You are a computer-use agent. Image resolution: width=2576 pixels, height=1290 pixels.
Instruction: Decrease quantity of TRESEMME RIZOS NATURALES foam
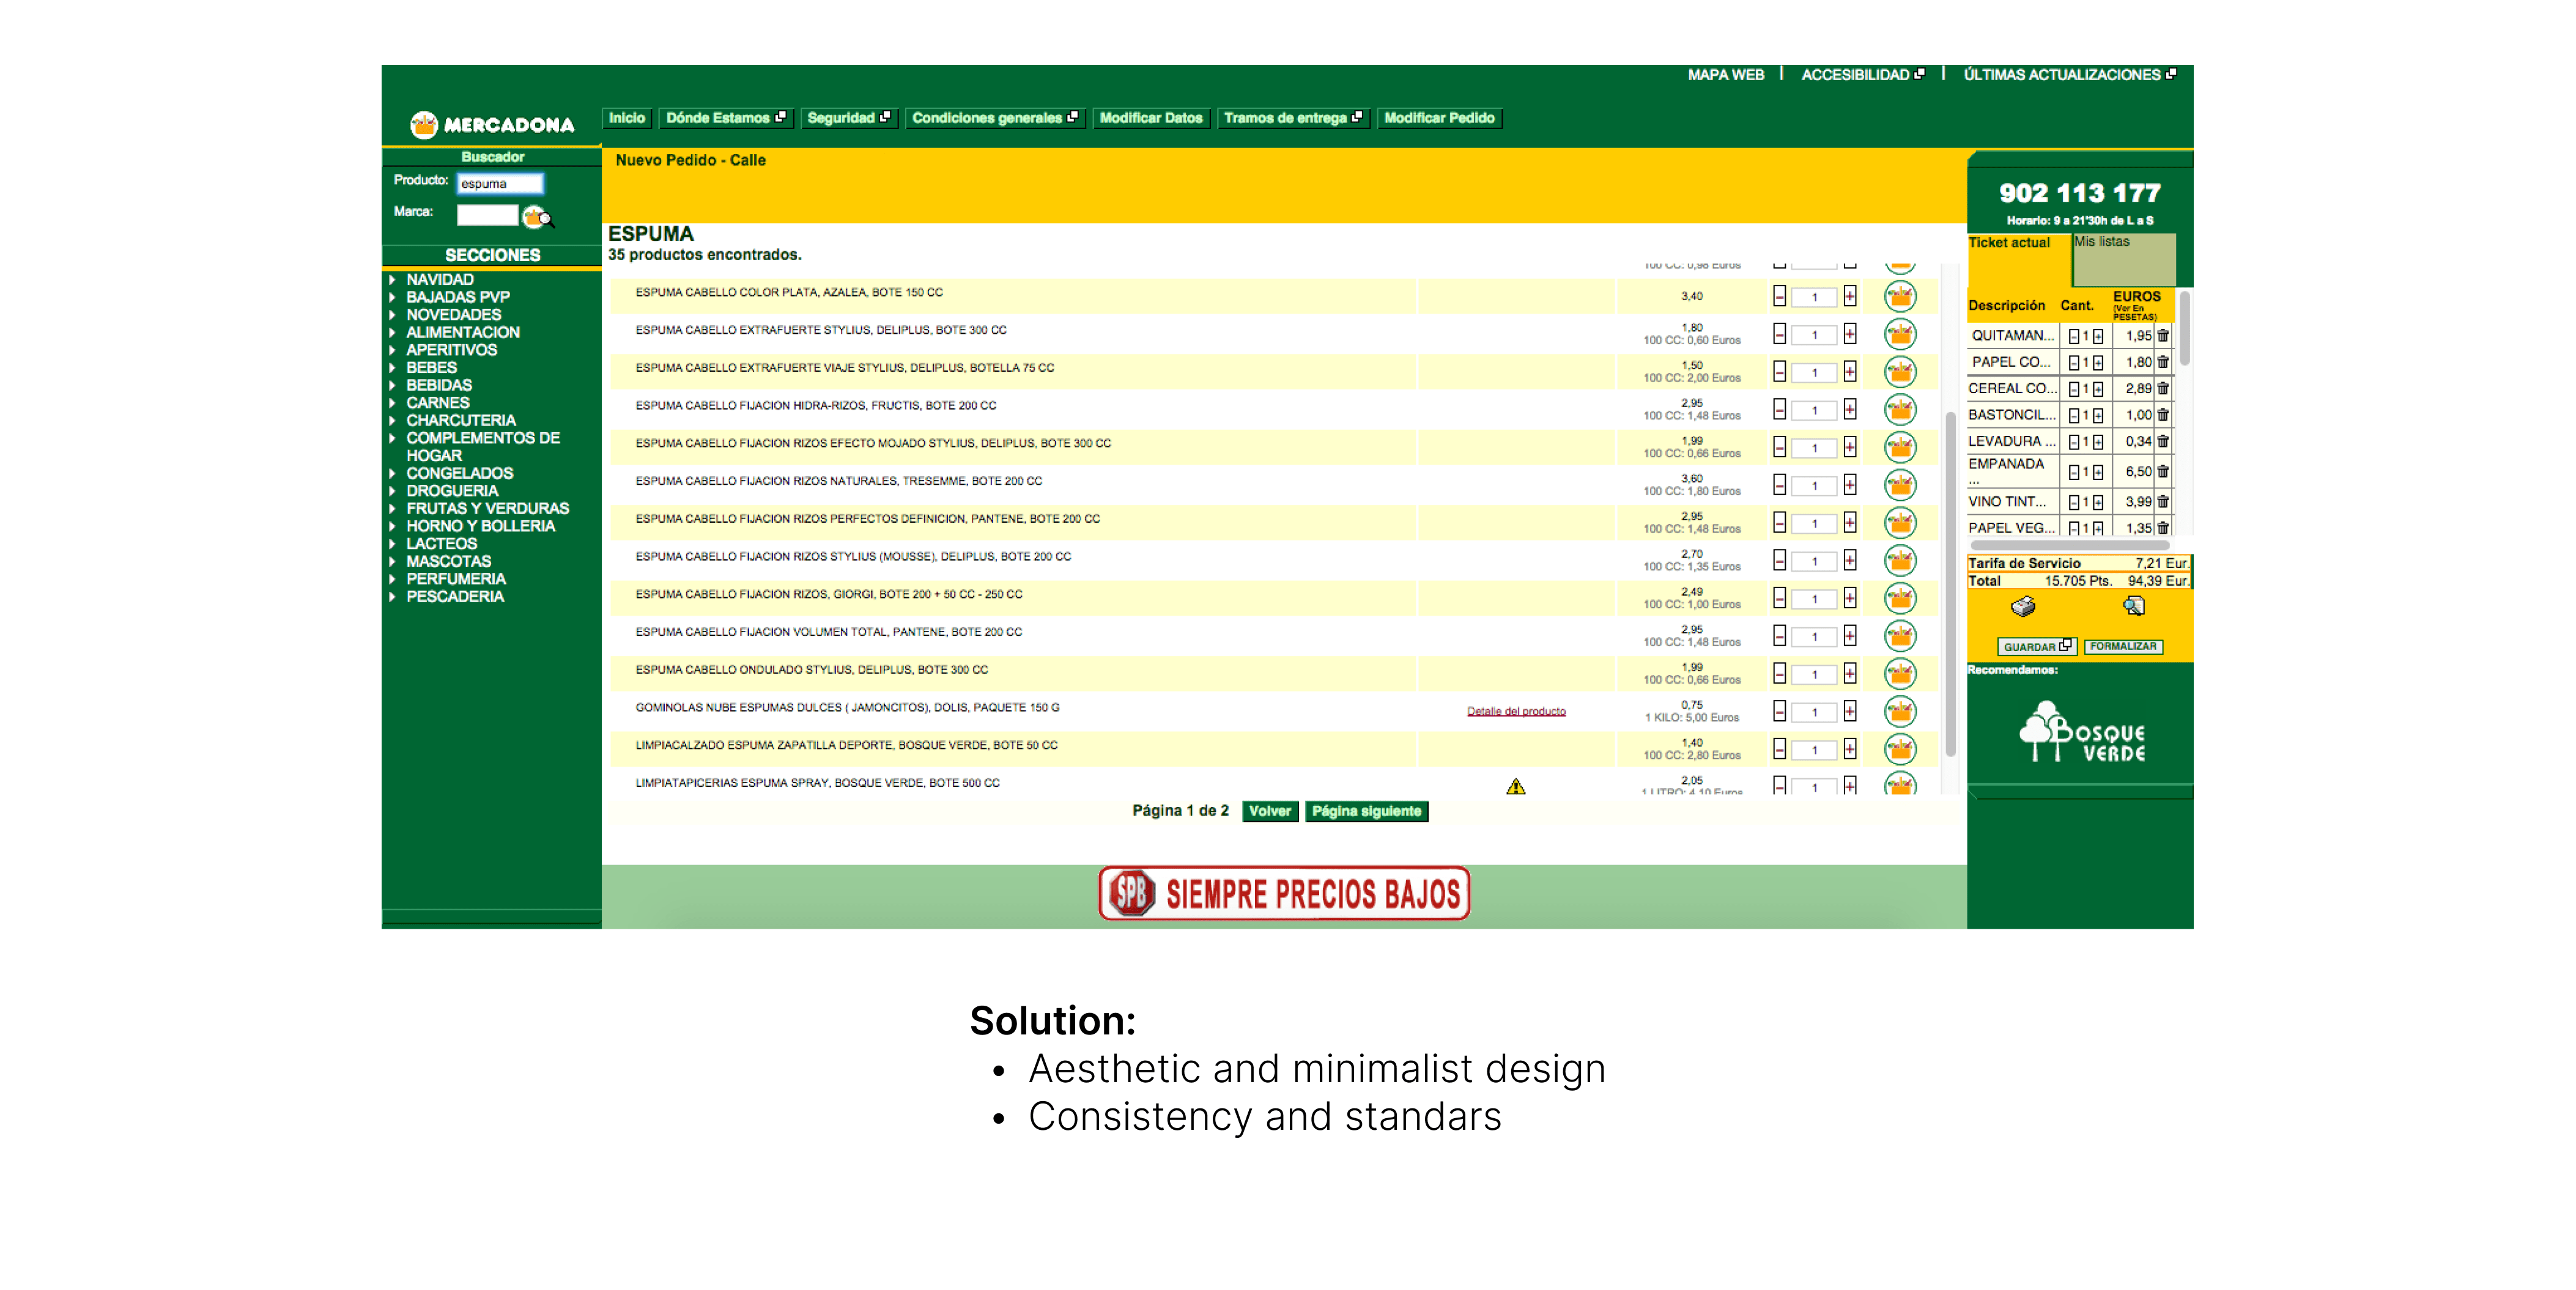click(x=1779, y=485)
